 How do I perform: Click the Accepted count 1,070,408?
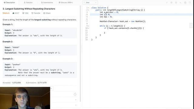16,83
